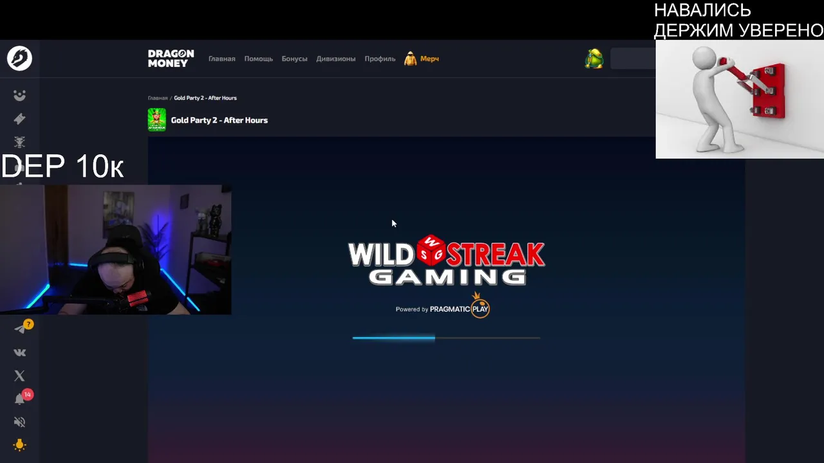Click the Powered by Pragmatic Play logo

click(442, 306)
